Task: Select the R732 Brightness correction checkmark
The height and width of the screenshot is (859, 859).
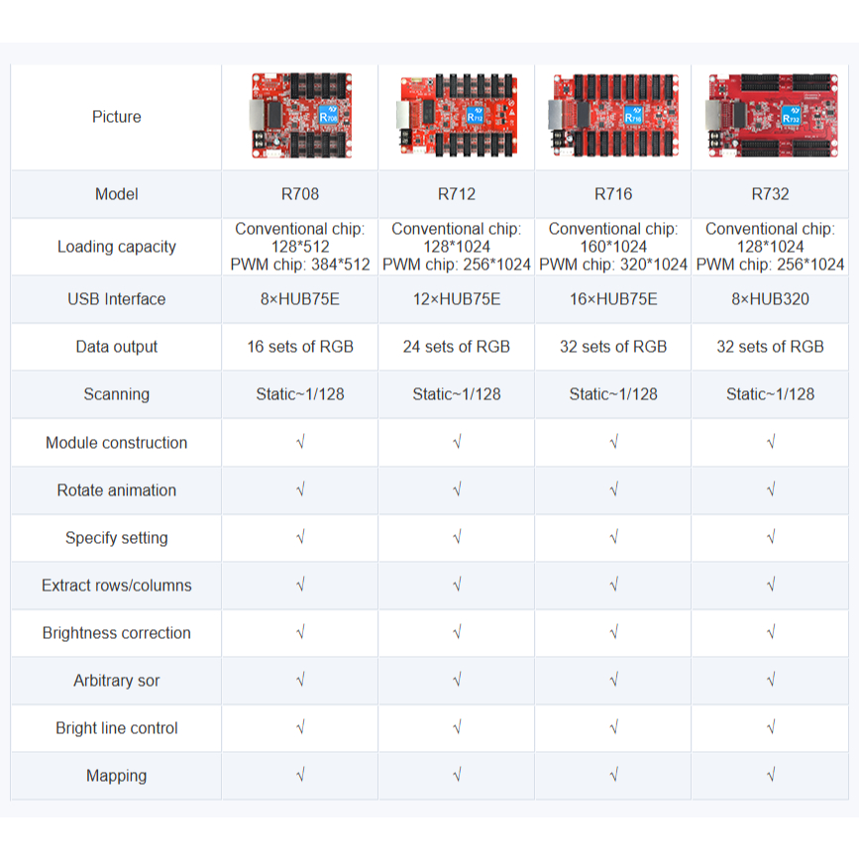Action: point(770,633)
